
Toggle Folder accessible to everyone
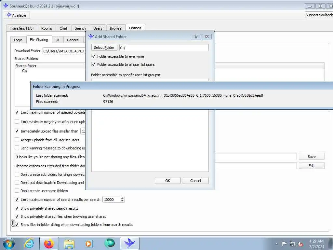click(94, 56)
